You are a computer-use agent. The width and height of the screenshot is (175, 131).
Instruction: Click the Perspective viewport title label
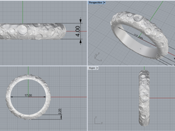[x=96, y=3]
